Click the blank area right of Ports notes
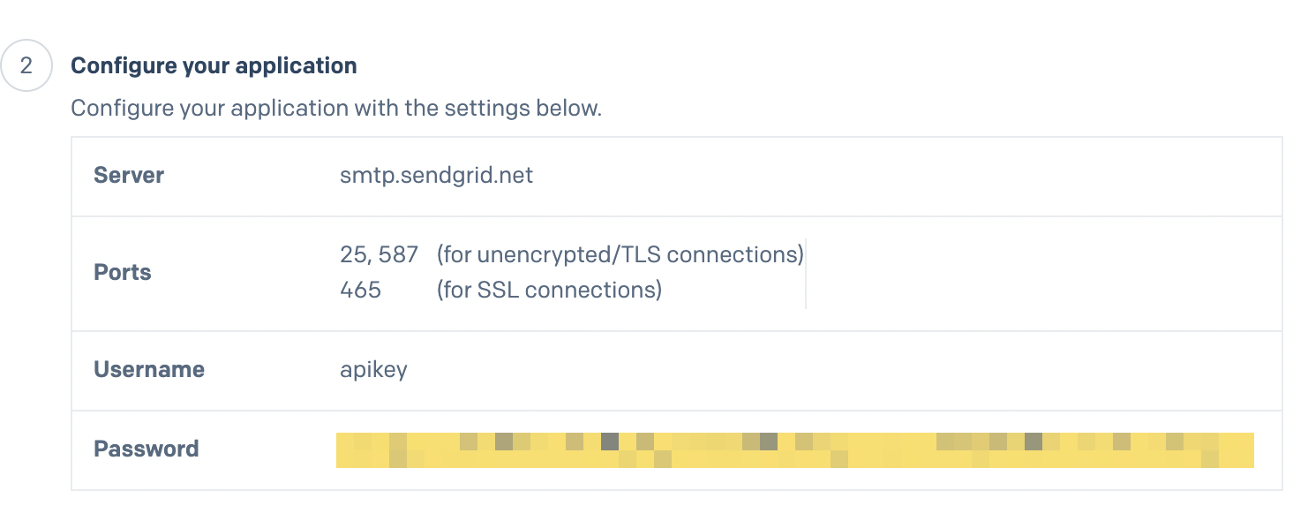This screenshot has width=1308, height=521. (x=1041, y=273)
